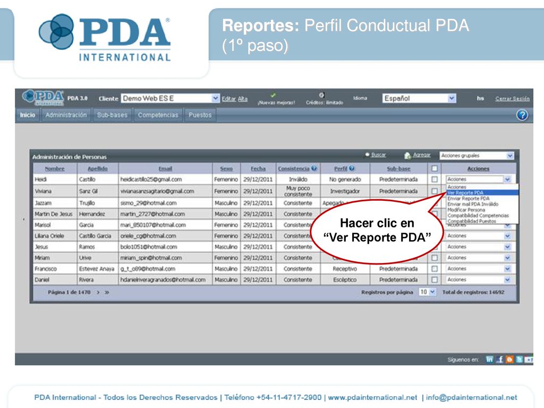The width and height of the screenshot is (544, 408).
Task: Click the PDA 3.0 logo in app header
Action: (x=43, y=98)
